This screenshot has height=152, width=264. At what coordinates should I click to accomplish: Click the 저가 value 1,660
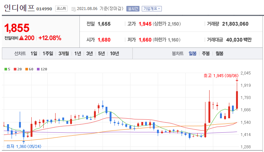[x=145, y=40]
